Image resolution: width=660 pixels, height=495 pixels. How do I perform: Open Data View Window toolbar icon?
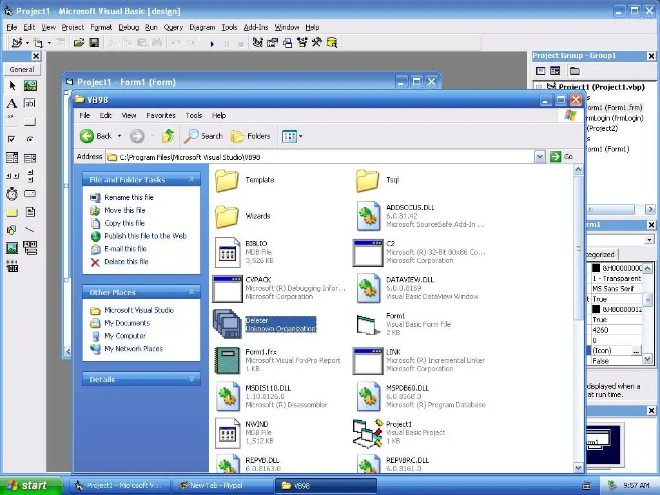click(x=332, y=43)
